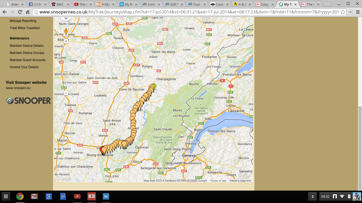Open Mileage Reporting link
Viewport: 362px width, 203px height.
(x=23, y=21)
